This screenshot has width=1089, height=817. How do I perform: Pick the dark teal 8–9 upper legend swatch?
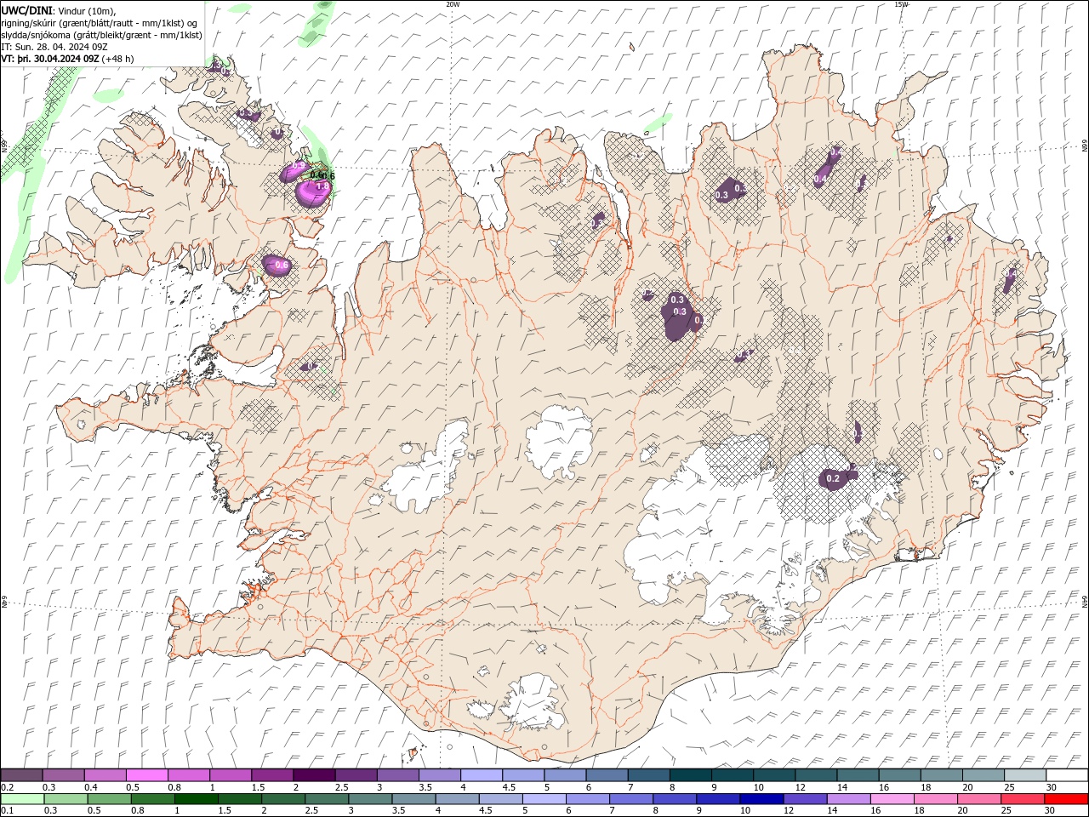pos(690,775)
